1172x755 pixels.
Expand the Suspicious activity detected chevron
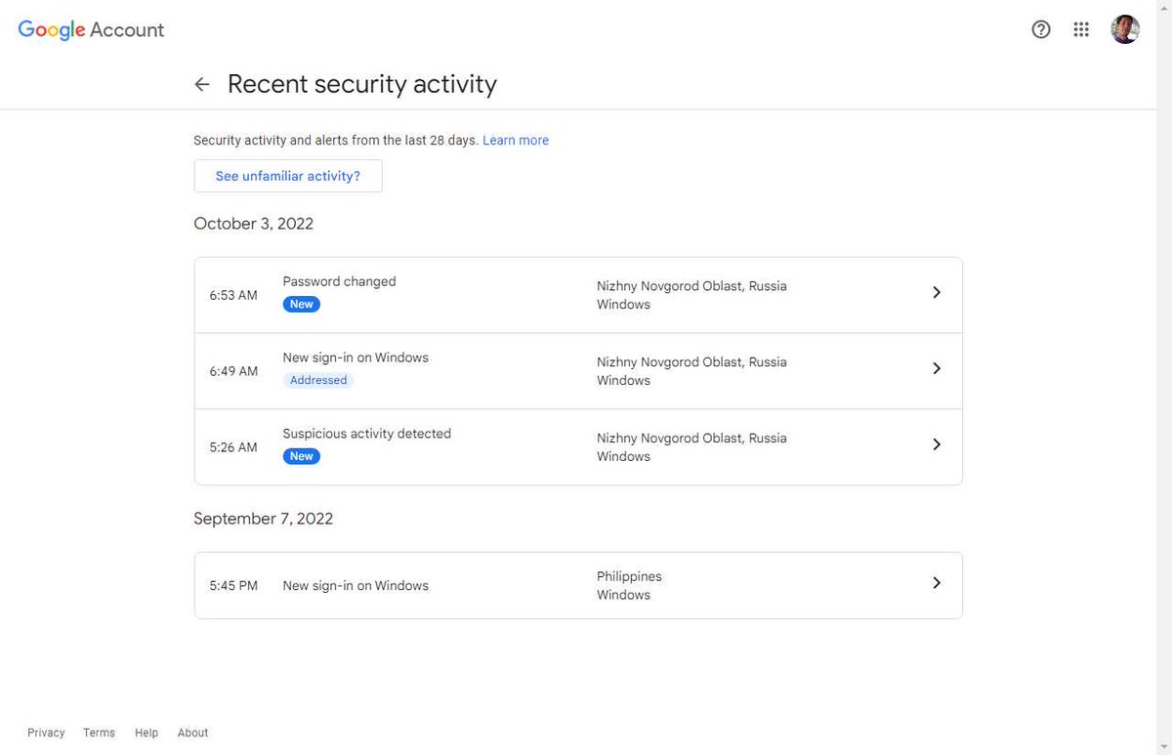pos(937,444)
